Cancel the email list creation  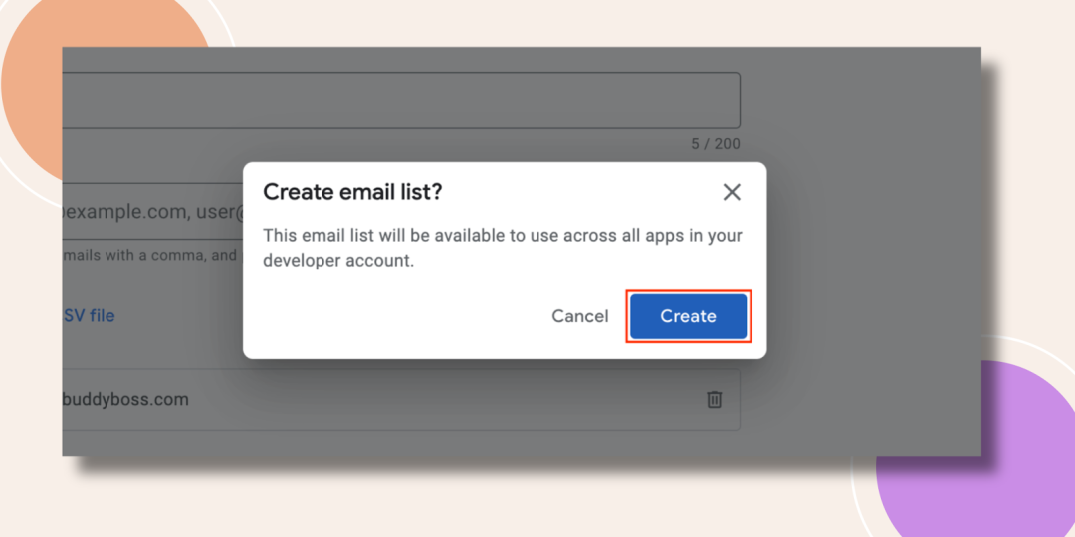coord(580,316)
